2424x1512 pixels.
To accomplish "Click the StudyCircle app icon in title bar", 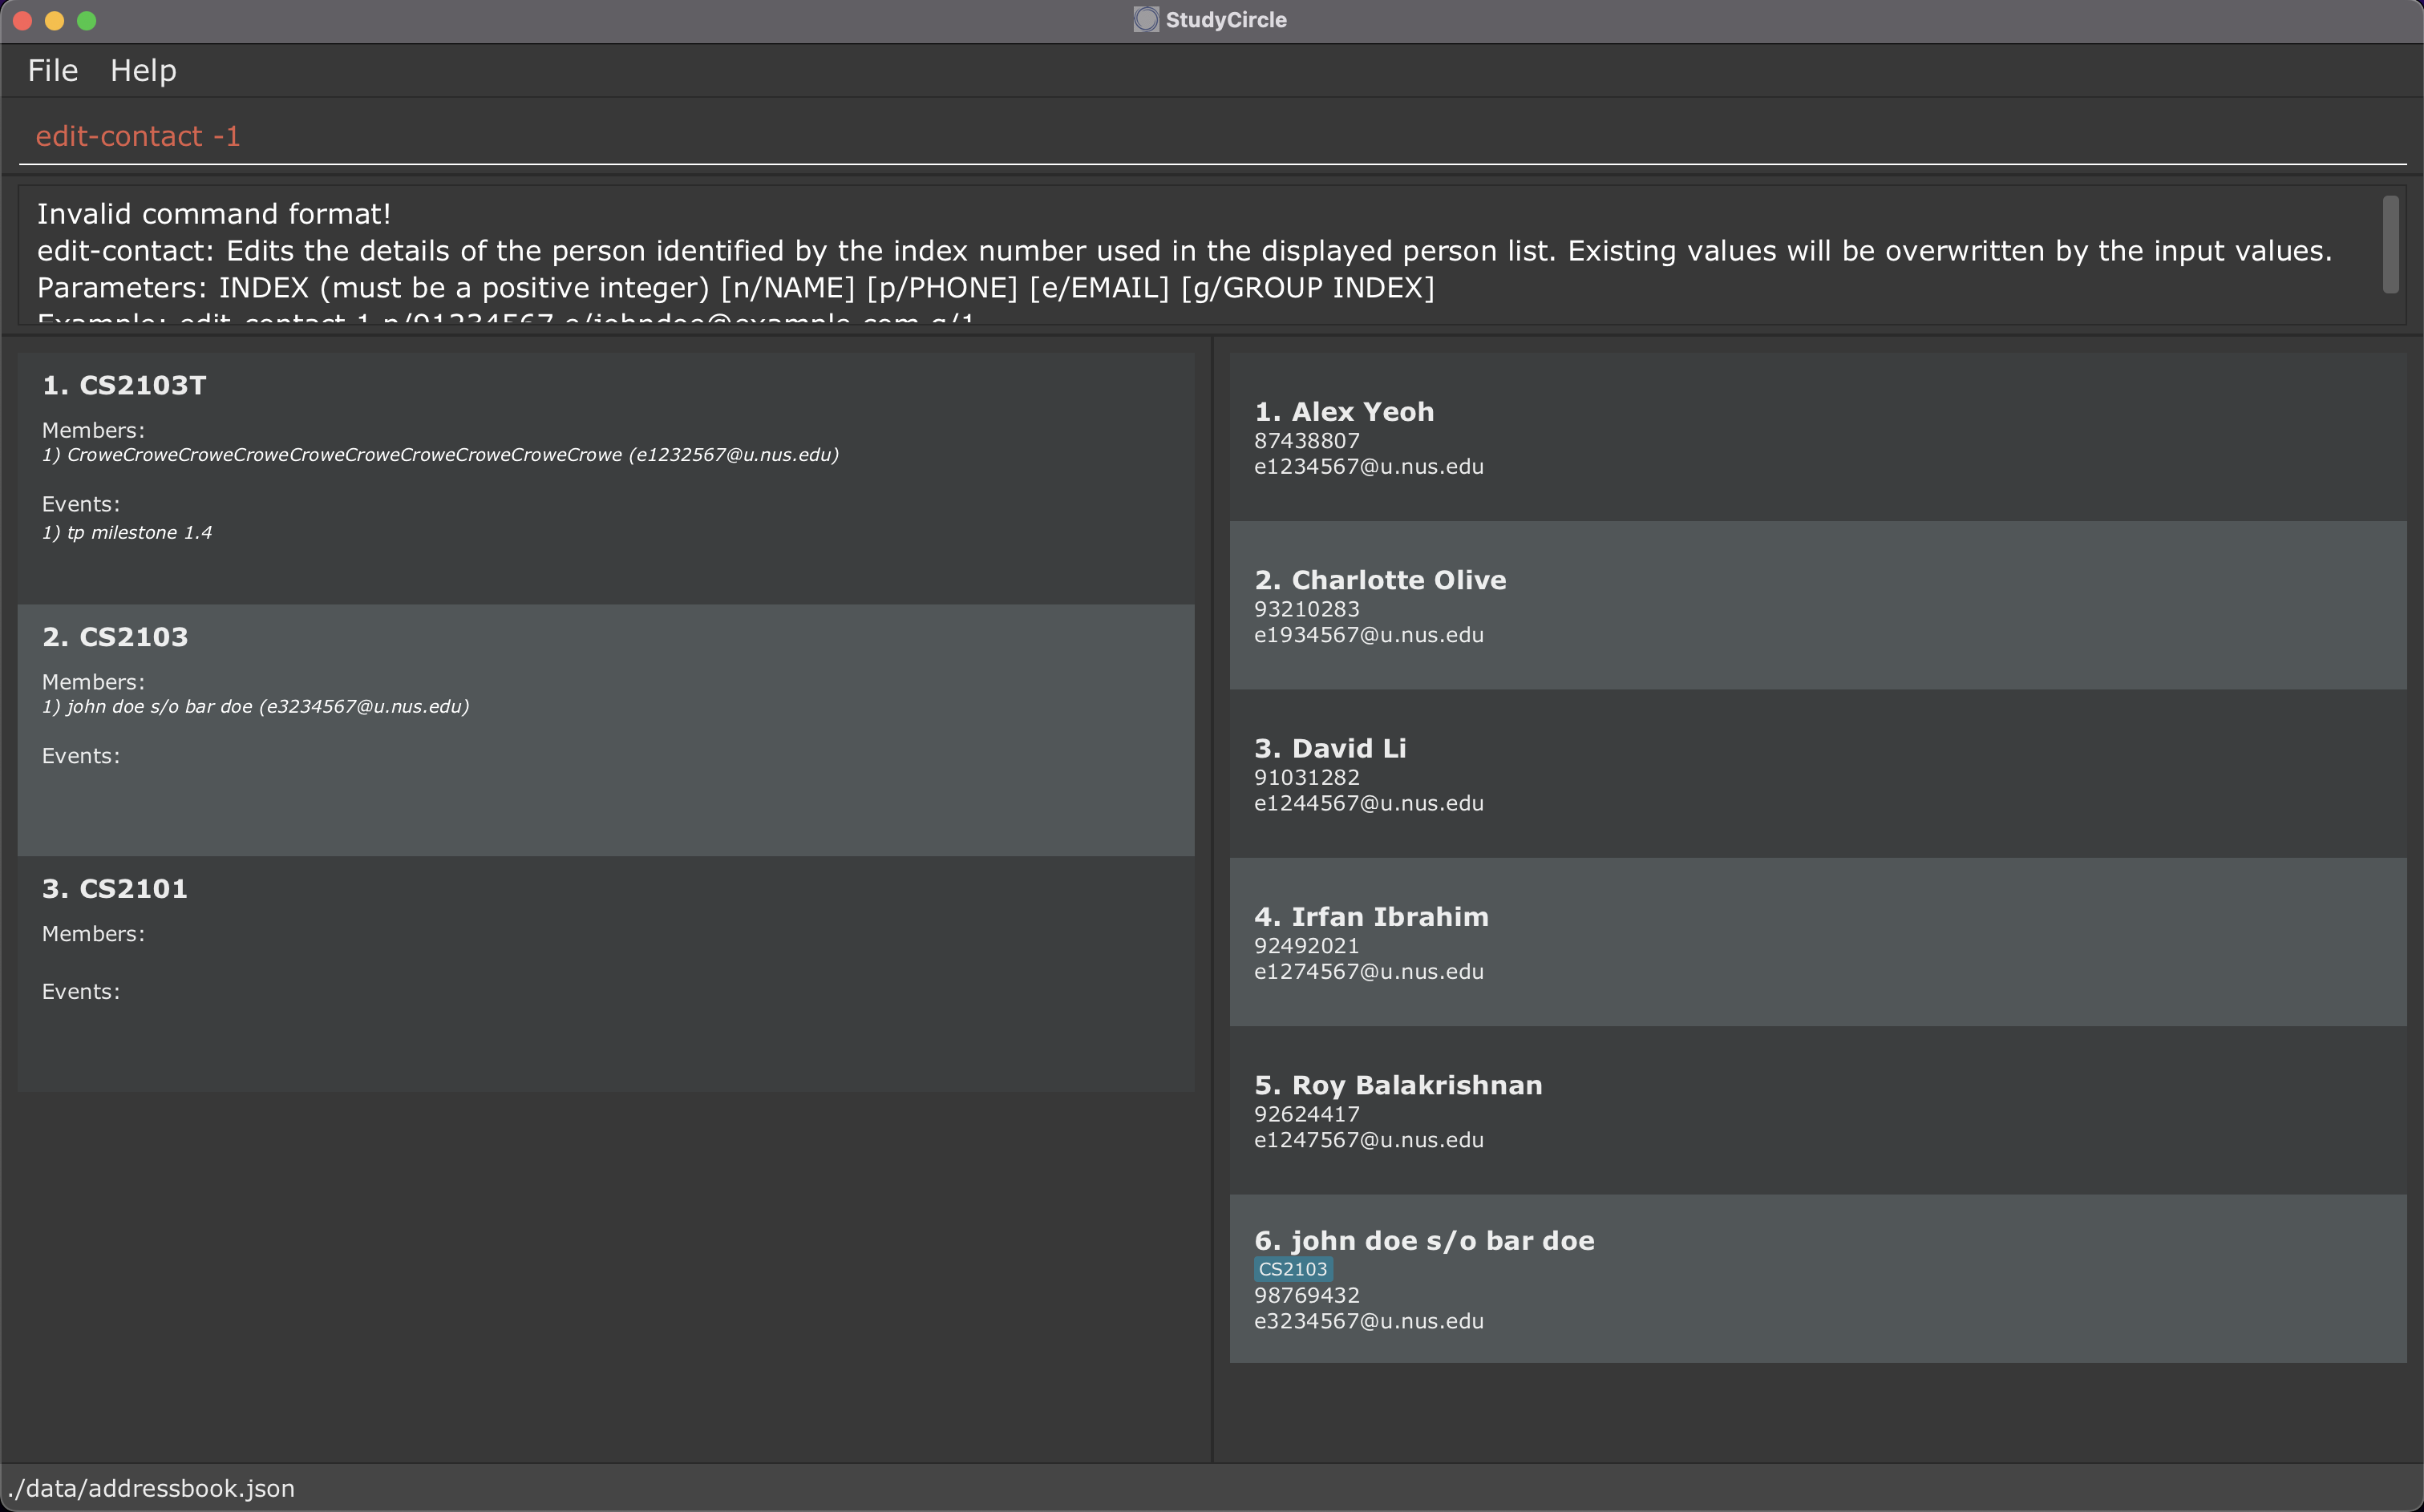I will [x=1146, y=20].
